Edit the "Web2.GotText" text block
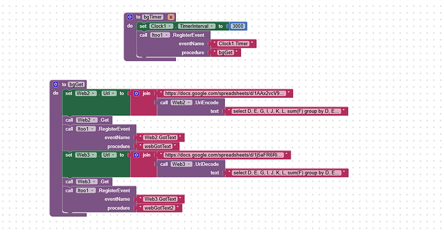Image resolution: width=444 pixels, height=233 pixels. coord(160,138)
